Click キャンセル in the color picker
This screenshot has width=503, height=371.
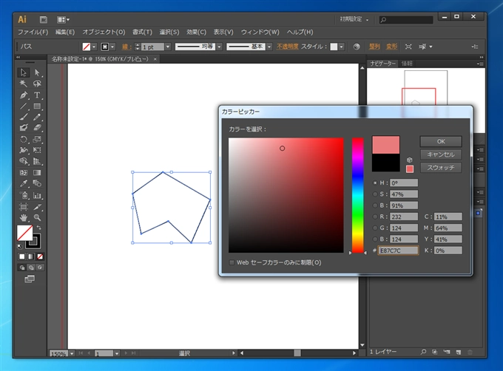click(441, 154)
